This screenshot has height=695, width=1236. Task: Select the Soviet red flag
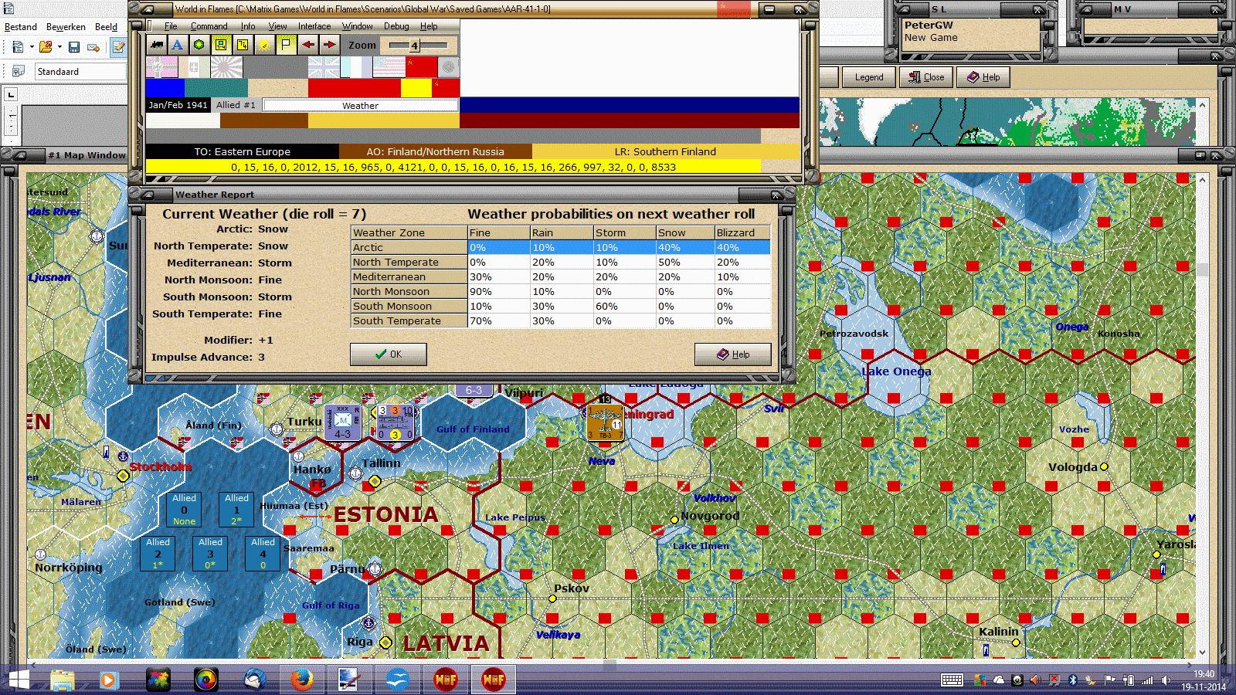[421, 67]
